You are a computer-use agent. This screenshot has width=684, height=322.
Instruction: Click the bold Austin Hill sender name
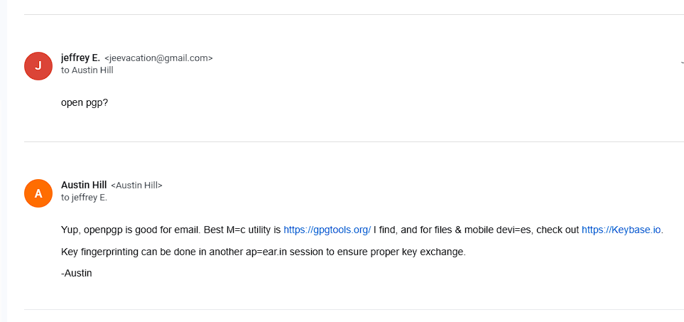pos(84,185)
